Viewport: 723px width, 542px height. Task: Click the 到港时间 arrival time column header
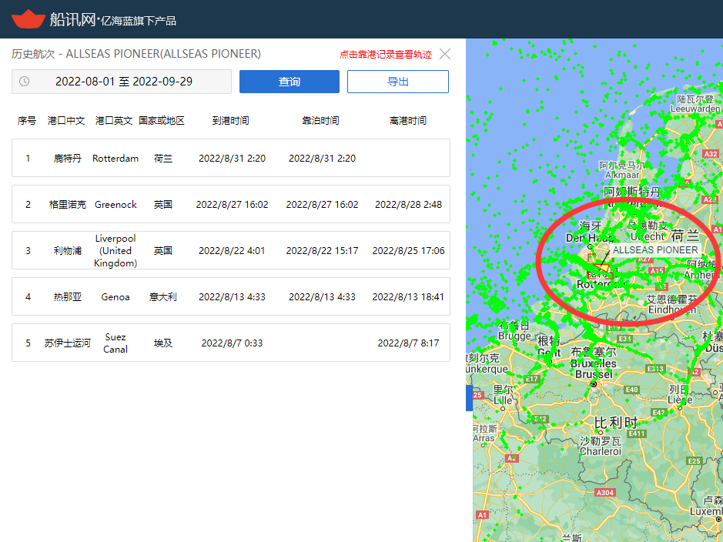pyautogui.click(x=230, y=121)
